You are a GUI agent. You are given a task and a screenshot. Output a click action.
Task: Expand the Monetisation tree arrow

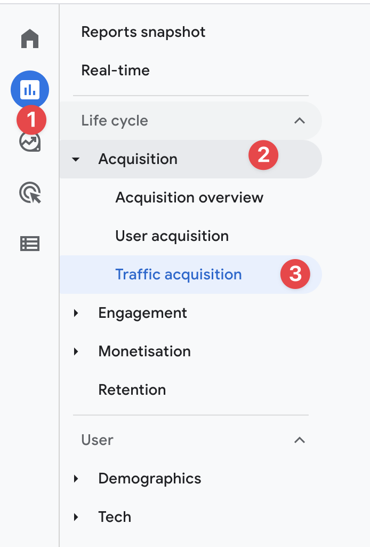(76, 351)
